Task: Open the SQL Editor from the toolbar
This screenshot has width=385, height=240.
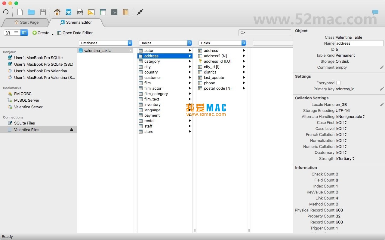Action: click(x=80, y=12)
